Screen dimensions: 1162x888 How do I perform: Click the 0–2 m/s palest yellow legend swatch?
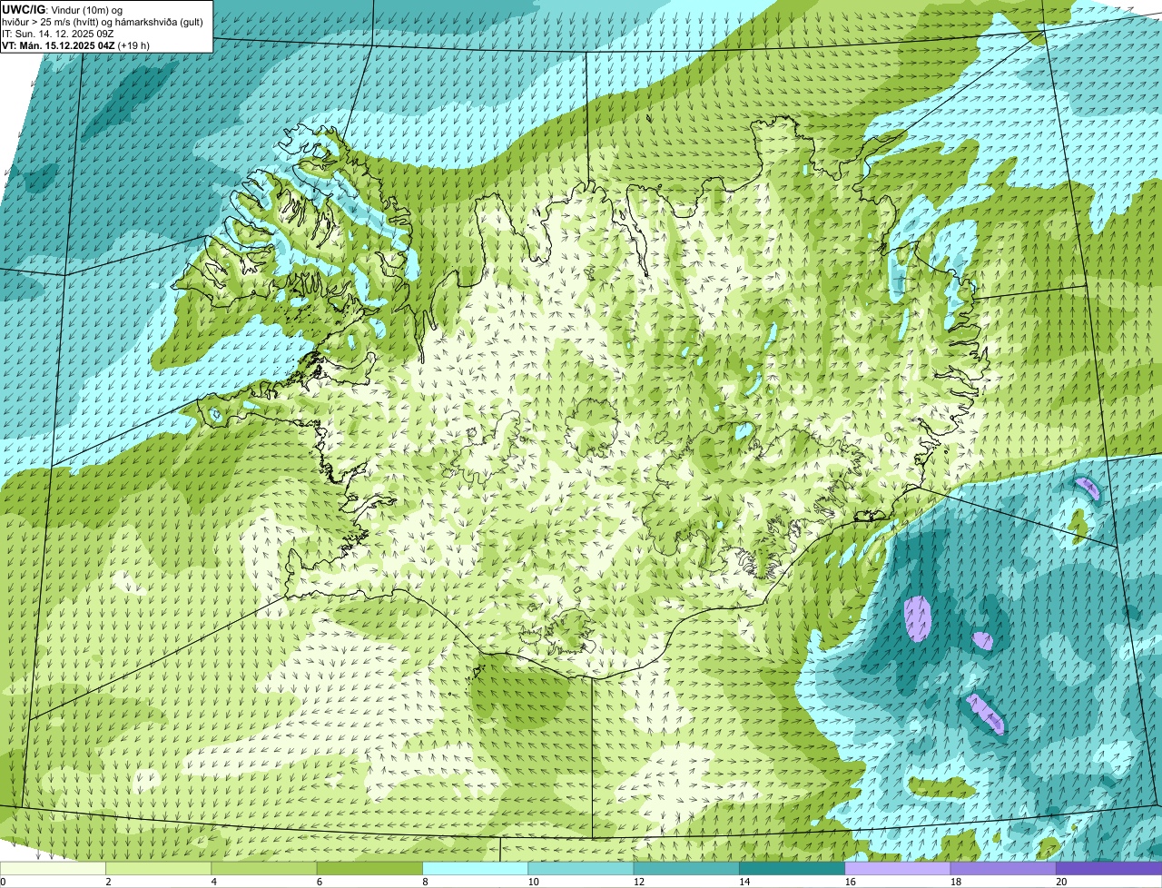coord(54,868)
